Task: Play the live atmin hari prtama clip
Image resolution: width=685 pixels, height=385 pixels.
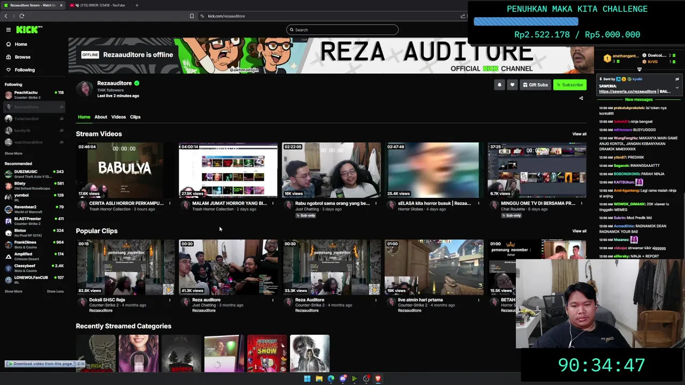Action: click(434, 267)
